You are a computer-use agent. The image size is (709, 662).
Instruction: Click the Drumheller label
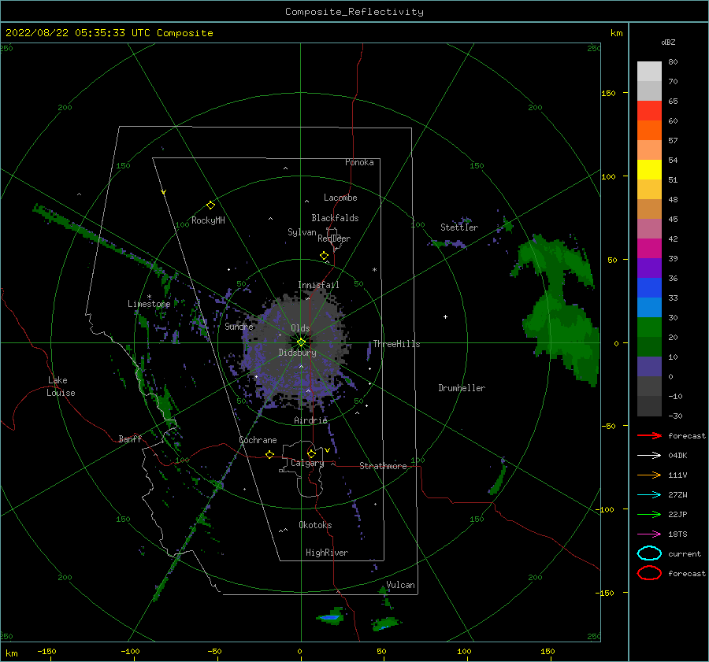tap(462, 388)
